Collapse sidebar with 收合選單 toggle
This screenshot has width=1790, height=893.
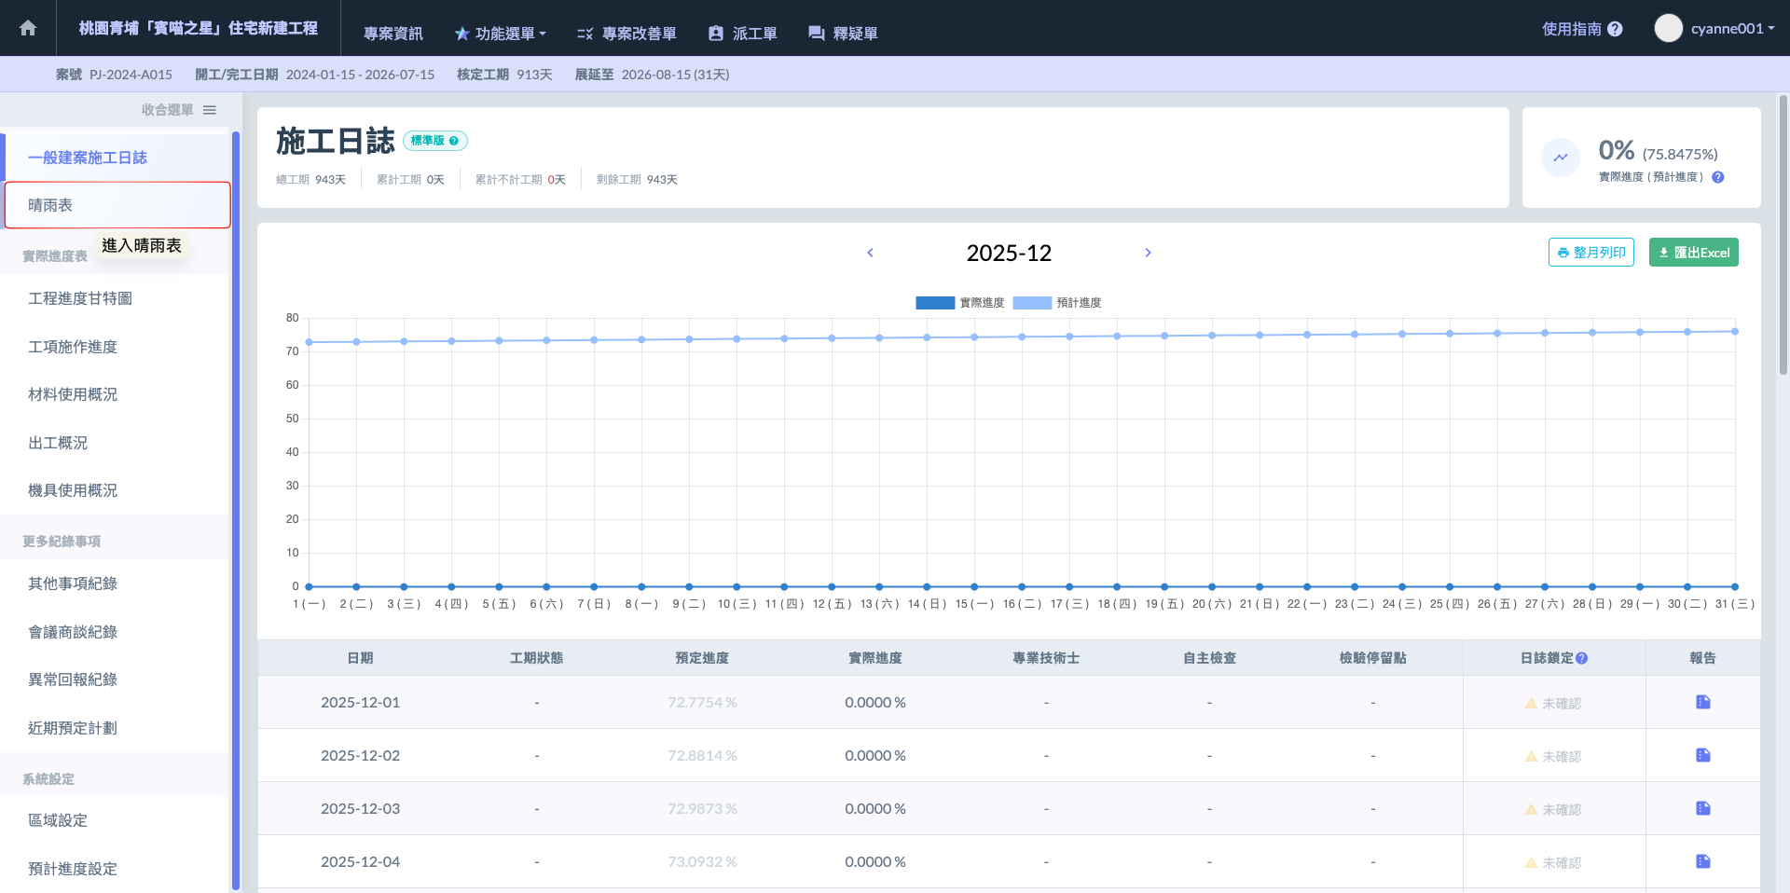[x=210, y=110]
